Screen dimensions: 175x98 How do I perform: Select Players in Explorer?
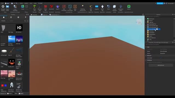pos(151,21)
